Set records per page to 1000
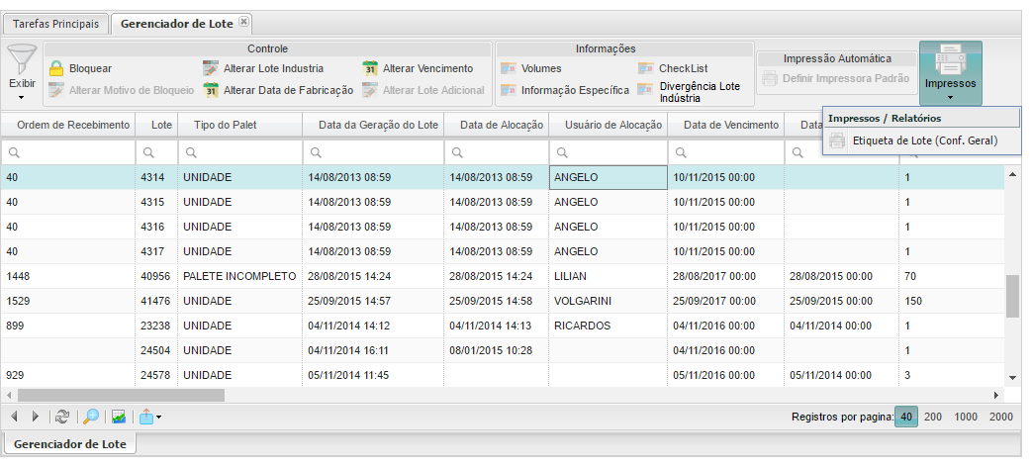The image size is (1032, 467). tap(966, 417)
